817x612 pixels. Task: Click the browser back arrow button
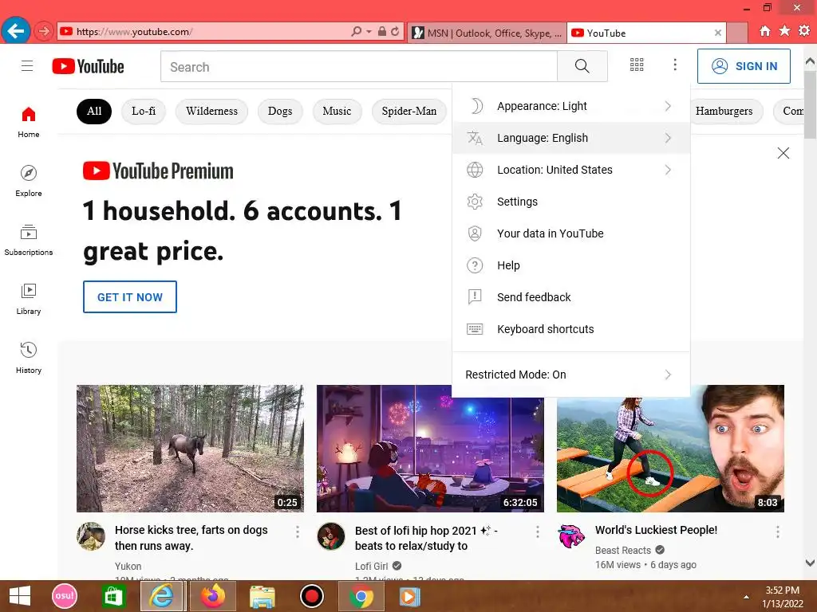[x=16, y=31]
